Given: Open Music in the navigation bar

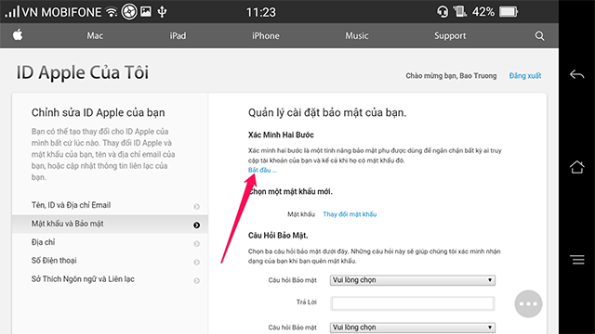Looking at the screenshot, I should point(357,35).
